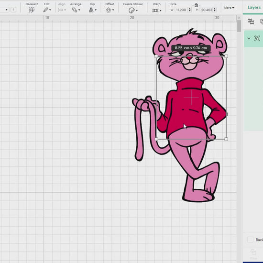This screenshot has height=263, width=263.
Task: Switch to the Layers tab
Action: click(254, 7)
